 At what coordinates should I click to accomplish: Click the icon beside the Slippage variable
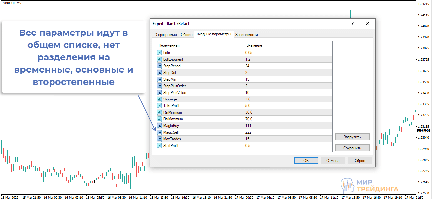(x=160, y=99)
